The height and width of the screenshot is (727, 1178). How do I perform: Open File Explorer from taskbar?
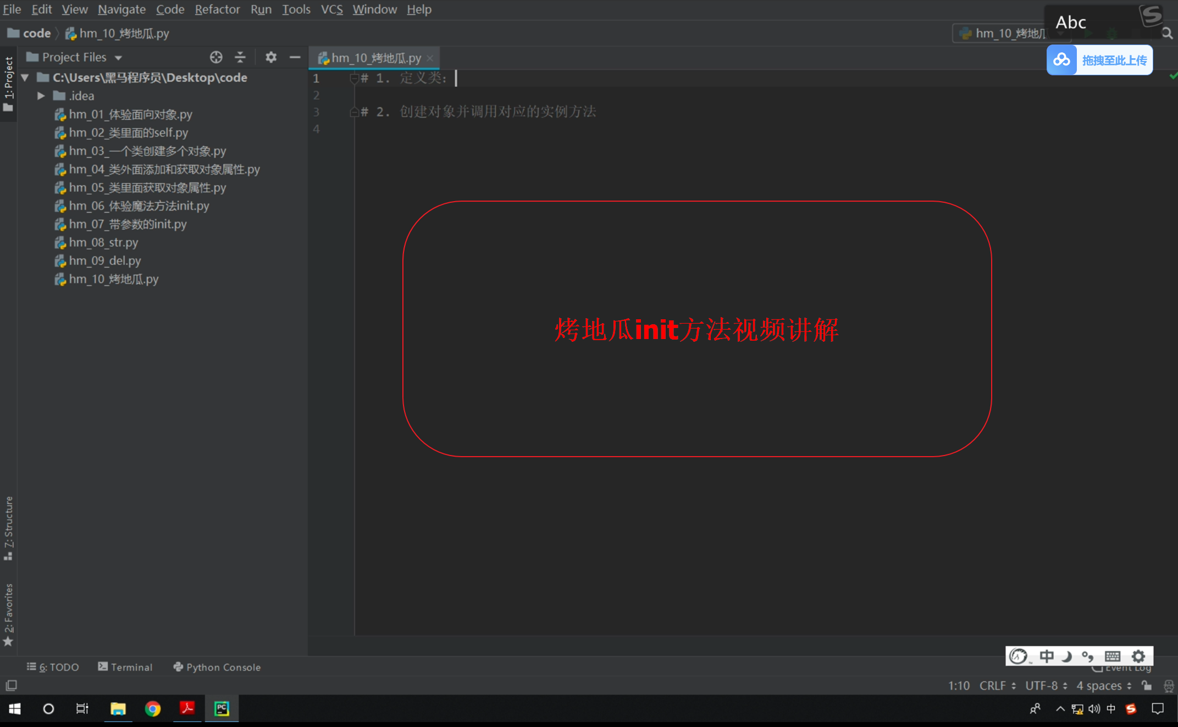[118, 709]
